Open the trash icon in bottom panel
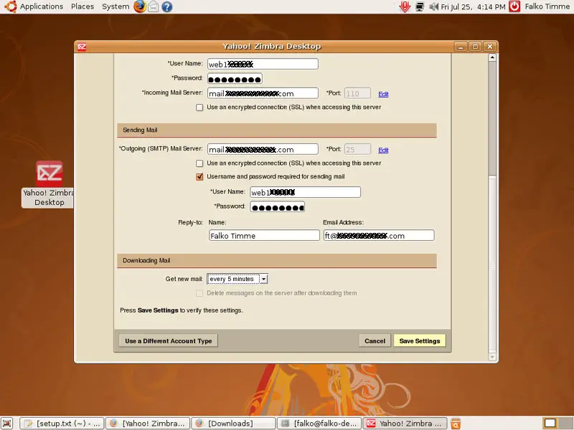The width and height of the screenshot is (574, 430). 456,423
